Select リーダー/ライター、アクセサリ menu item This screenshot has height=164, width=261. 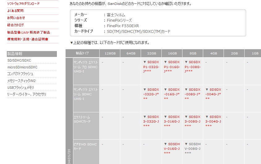(x=27, y=94)
